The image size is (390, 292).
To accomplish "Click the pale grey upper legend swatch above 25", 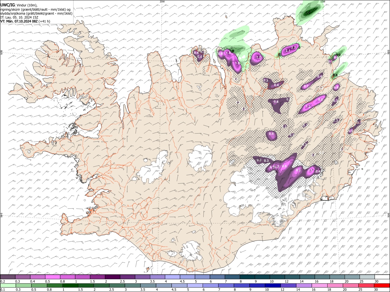I will [367, 277].
